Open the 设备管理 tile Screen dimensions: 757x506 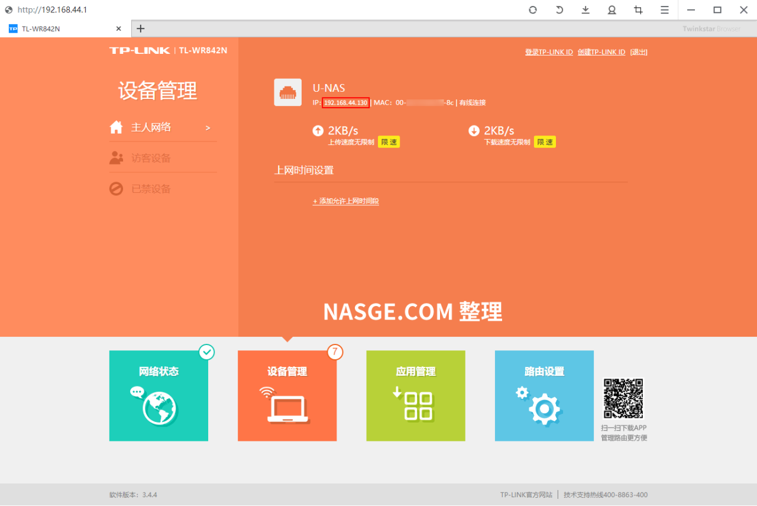point(287,396)
